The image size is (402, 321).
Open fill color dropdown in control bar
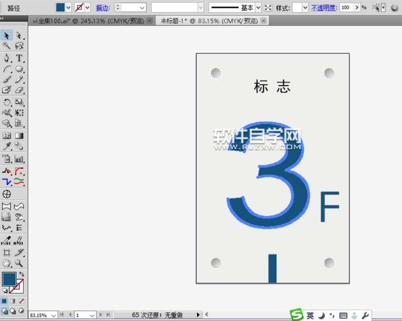pos(68,8)
